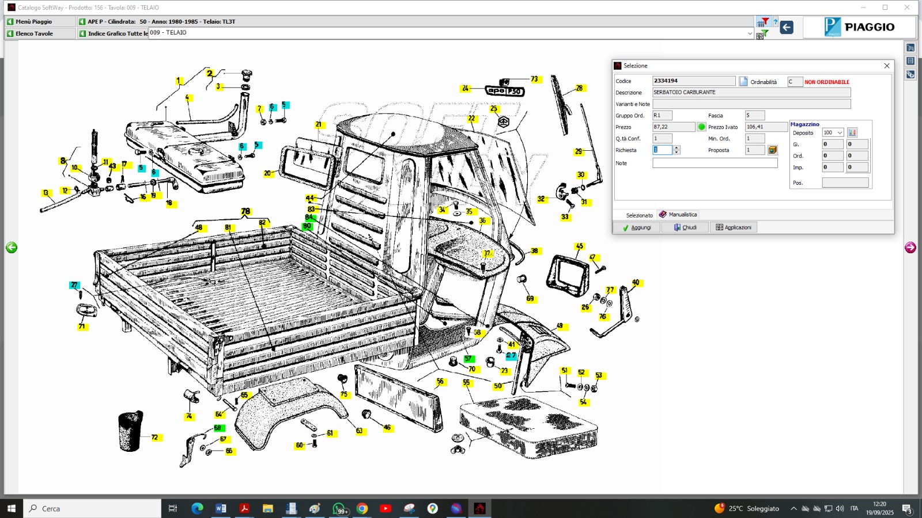Expand the 009 - TELAIO table dropdown
Viewport: 922px width, 518px height.
coord(750,33)
